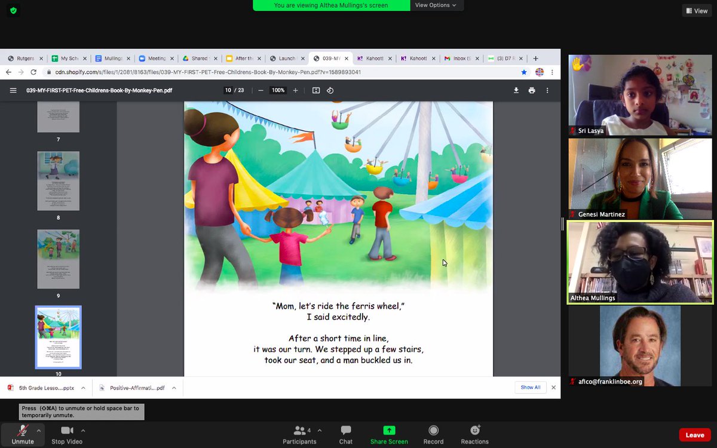Open the Chrome three-dot menu

click(x=553, y=72)
